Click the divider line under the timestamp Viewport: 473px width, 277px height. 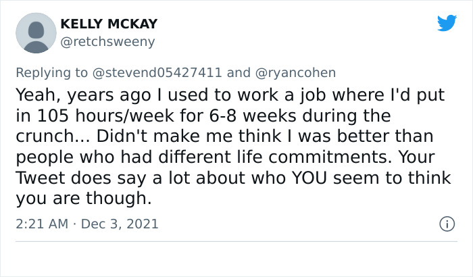coord(236,241)
